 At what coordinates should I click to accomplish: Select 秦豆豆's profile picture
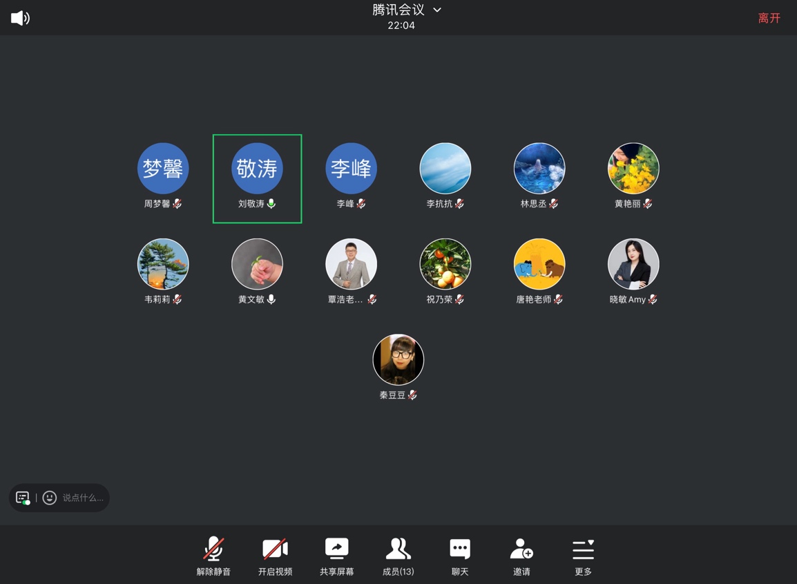pos(398,359)
